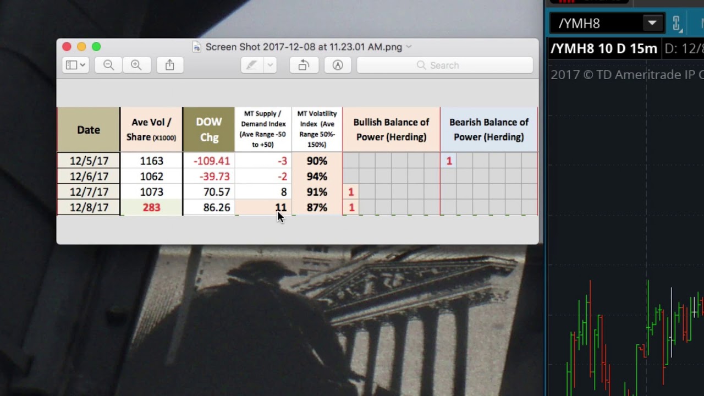Image resolution: width=704 pixels, height=396 pixels.
Task: Click the 1163 volume cell
Action: coord(151,161)
